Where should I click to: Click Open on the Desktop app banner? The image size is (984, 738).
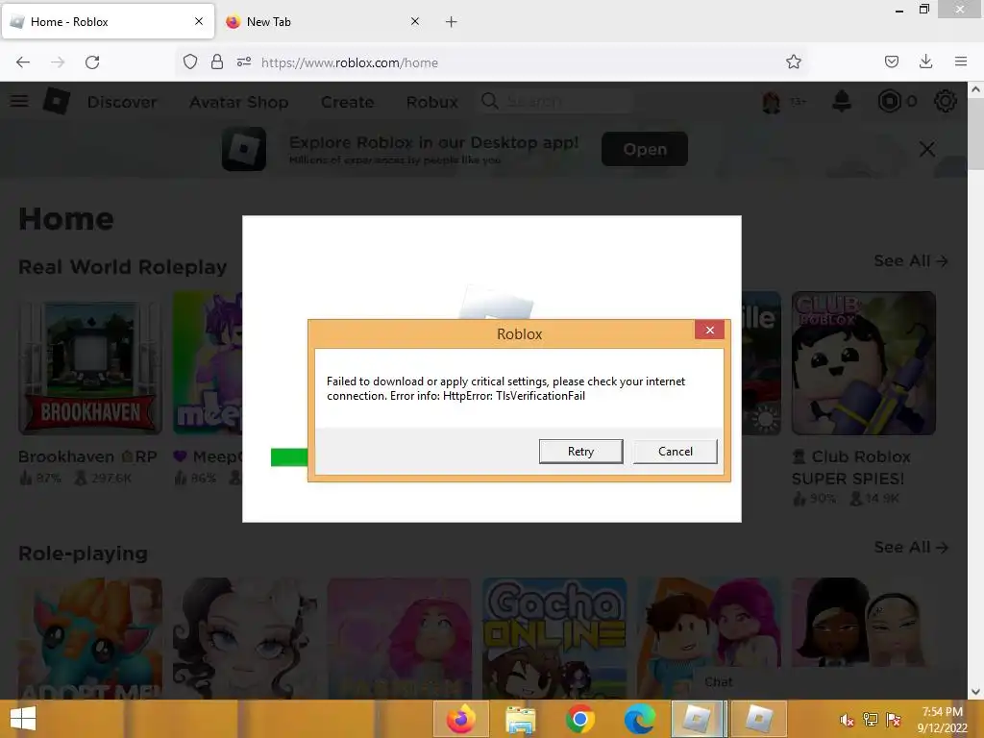(x=645, y=149)
